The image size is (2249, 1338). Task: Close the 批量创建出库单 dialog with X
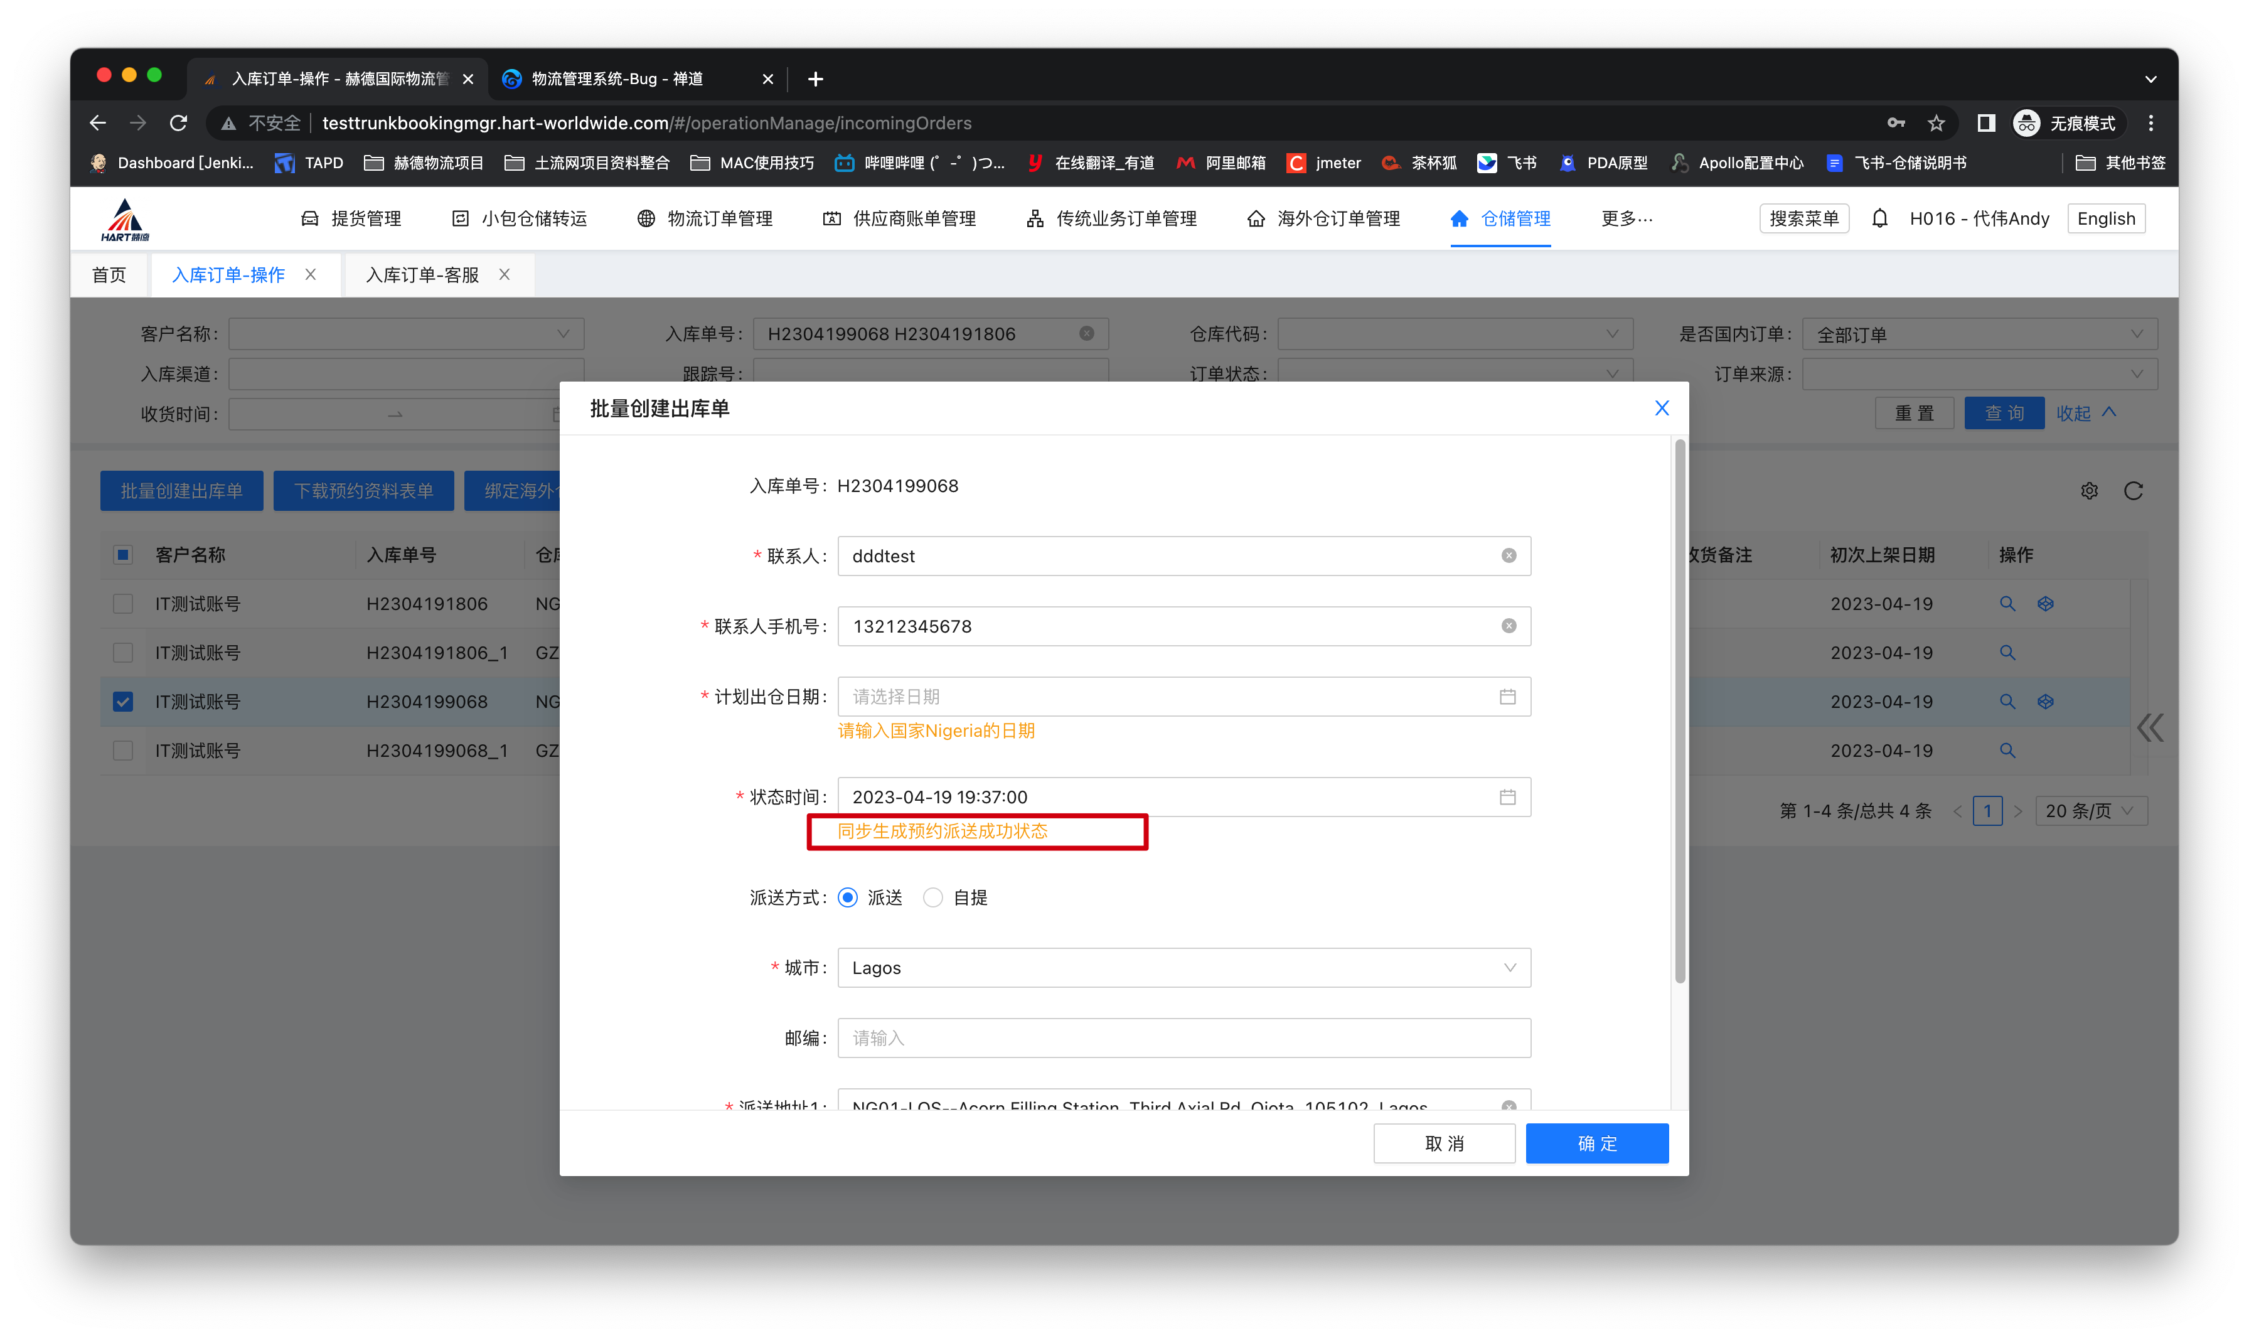point(1661,409)
